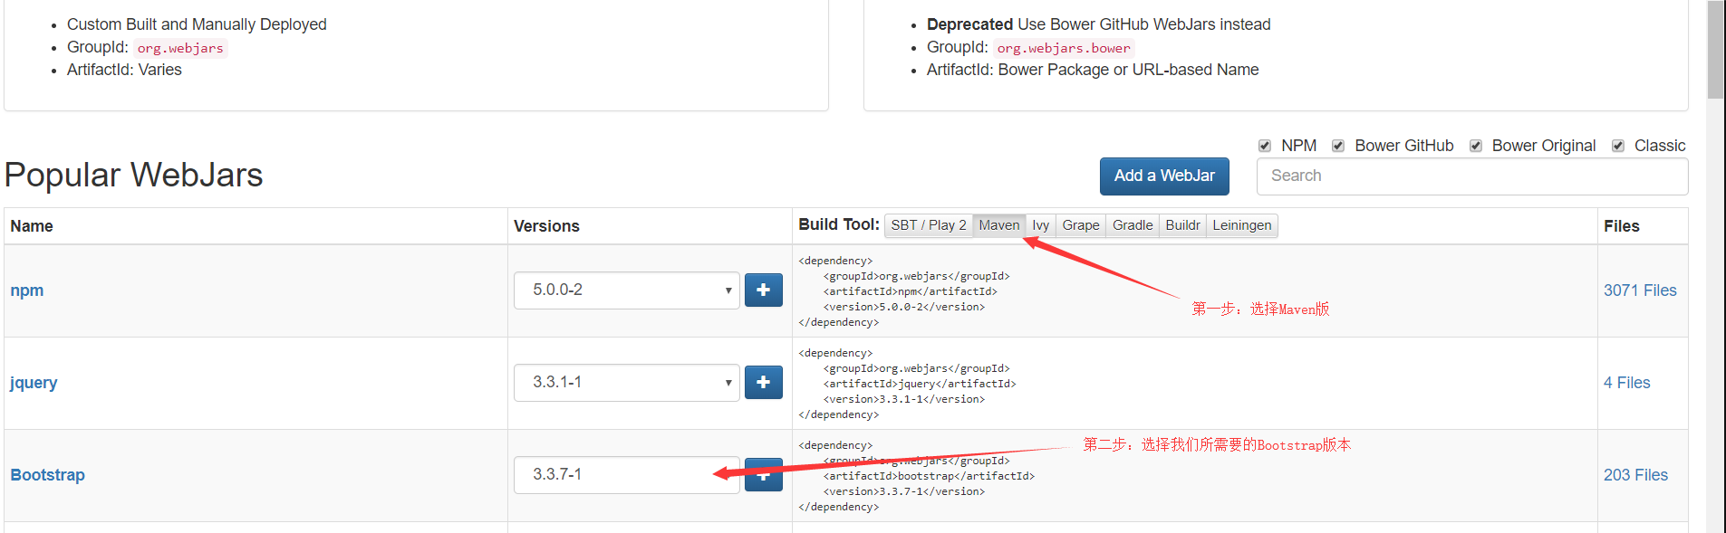Select the Maven build tool tab
The width and height of the screenshot is (1726, 533).
[998, 225]
